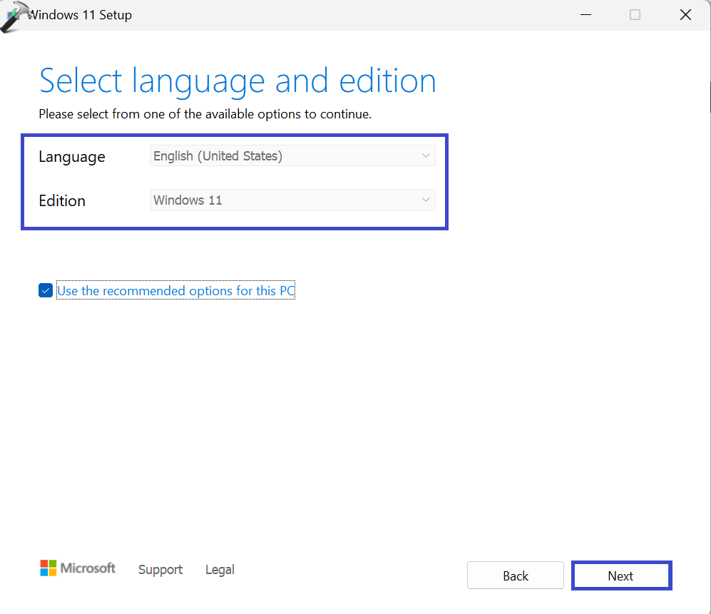
Task: Click the "Please select from one" instruction text
Action: (205, 114)
